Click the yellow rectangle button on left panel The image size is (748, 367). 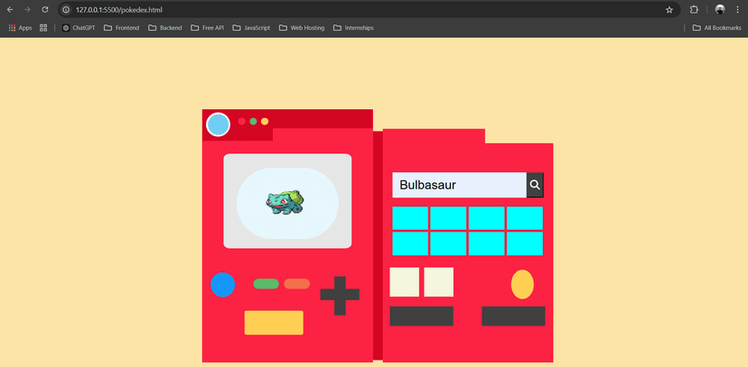tap(274, 323)
